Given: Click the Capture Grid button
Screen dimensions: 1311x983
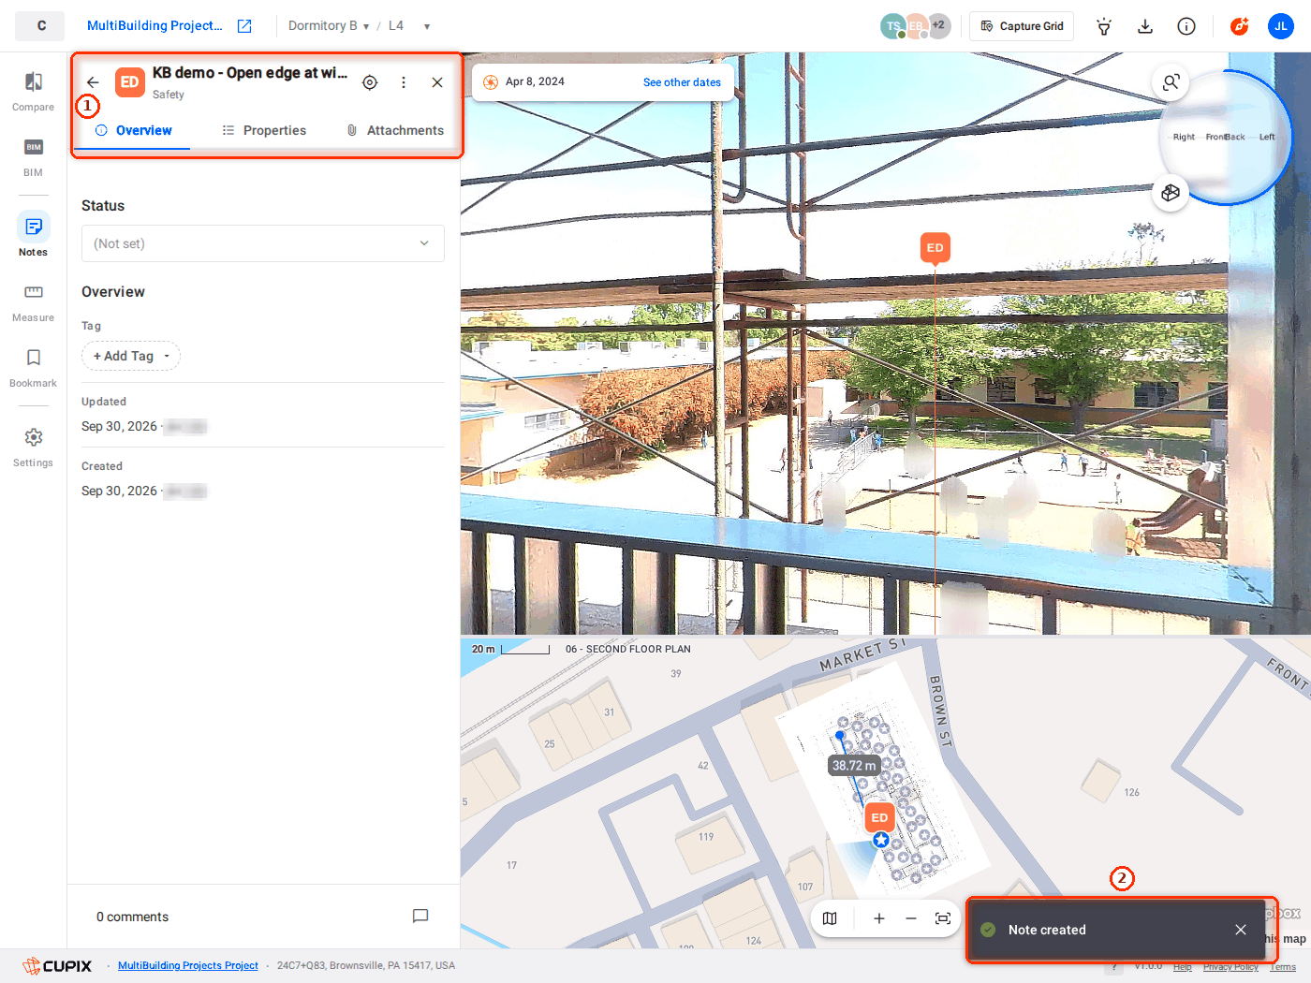Looking at the screenshot, I should [x=1022, y=26].
